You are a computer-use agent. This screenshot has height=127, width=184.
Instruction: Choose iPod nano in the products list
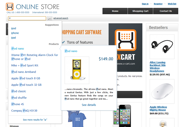(x=18, y=48)
